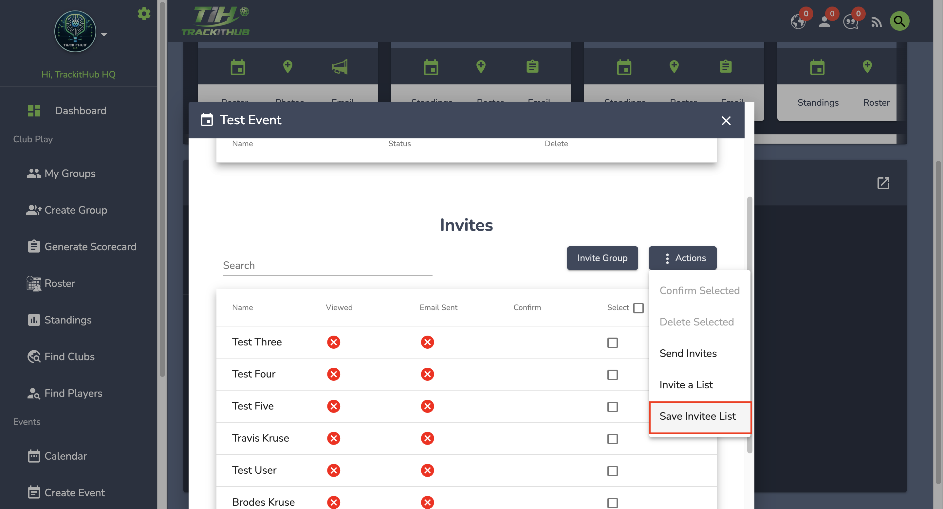Click the megaphone icon on the first event card
Screen dimensions: 943x509
(339, 67)
